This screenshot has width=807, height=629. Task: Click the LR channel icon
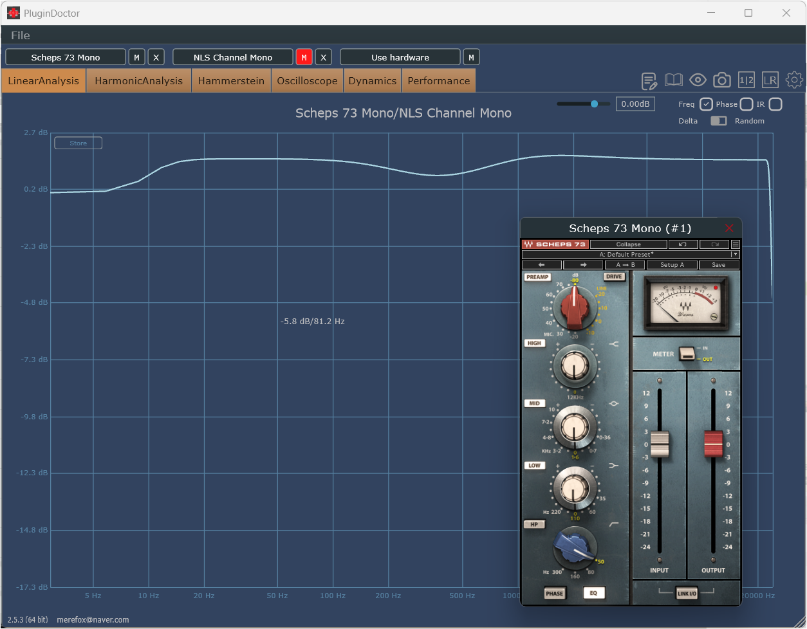click(x=770, y=80)
